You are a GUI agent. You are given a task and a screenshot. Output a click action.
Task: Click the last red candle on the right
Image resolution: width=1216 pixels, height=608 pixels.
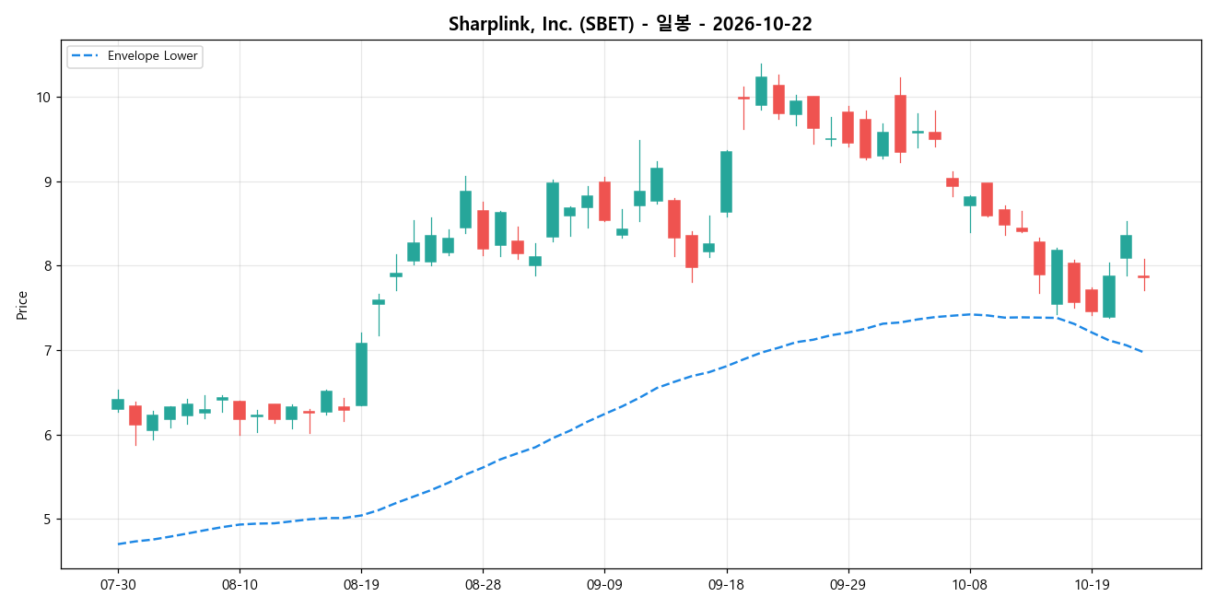pyautogui.click(x=1143, y=276)
